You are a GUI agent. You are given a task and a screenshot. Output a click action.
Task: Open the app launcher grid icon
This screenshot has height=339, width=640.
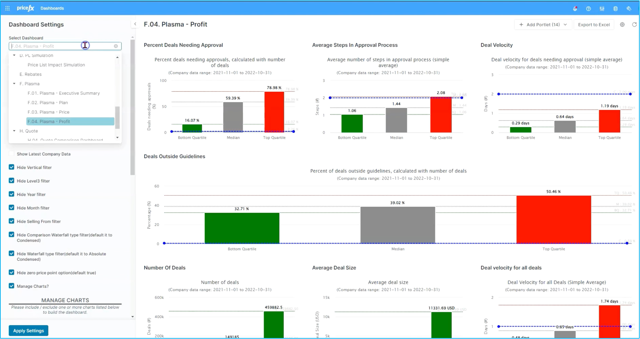coord(7,8)
